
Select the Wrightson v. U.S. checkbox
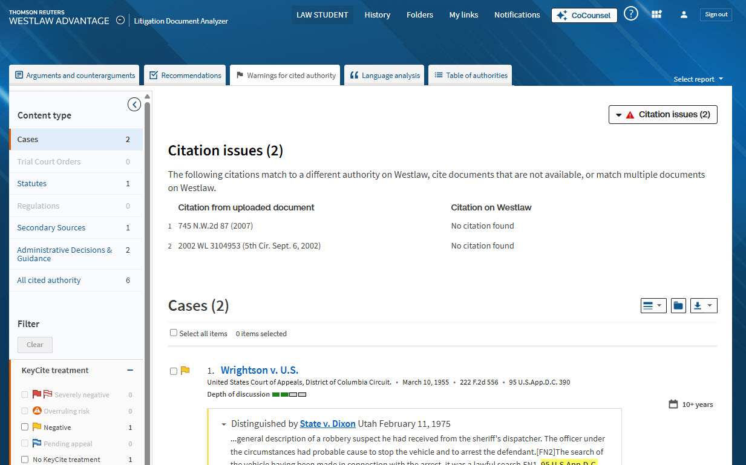(x=174, y=371)
